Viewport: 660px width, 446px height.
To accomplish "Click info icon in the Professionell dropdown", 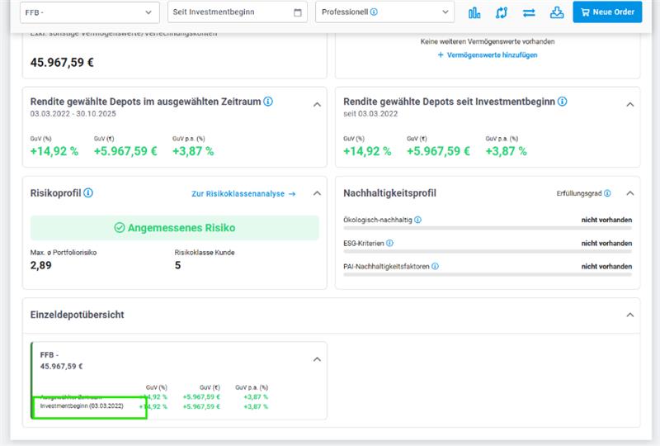I will tap(374, 12).
